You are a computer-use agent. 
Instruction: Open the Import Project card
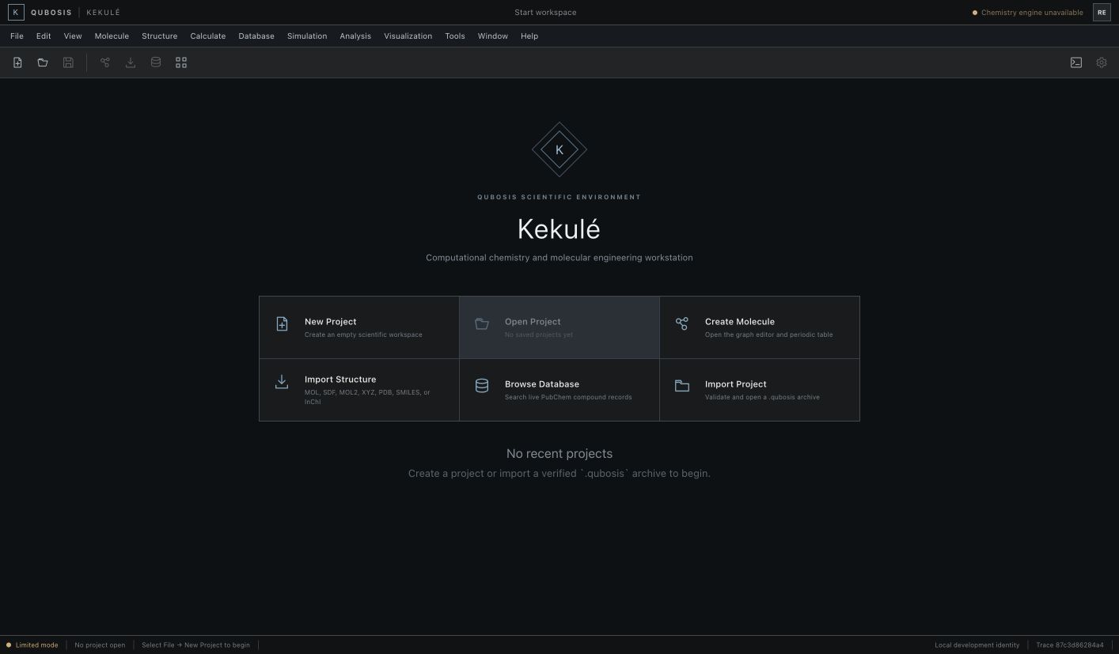[760, 390]
